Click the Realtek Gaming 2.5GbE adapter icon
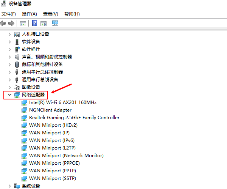The width and height of the screenshot is (227, 189). pyautogui.click(x=25, y=118)
